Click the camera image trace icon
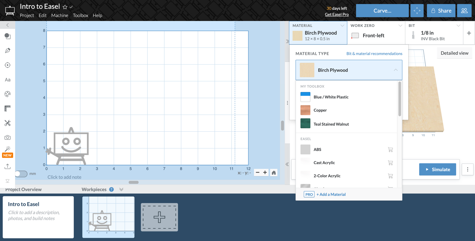 (7, 138)
